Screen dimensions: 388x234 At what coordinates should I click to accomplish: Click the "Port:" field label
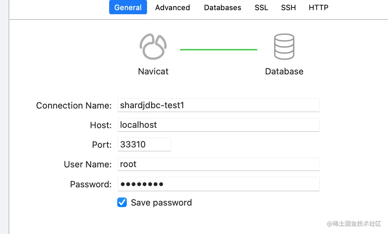coord(101,145)
